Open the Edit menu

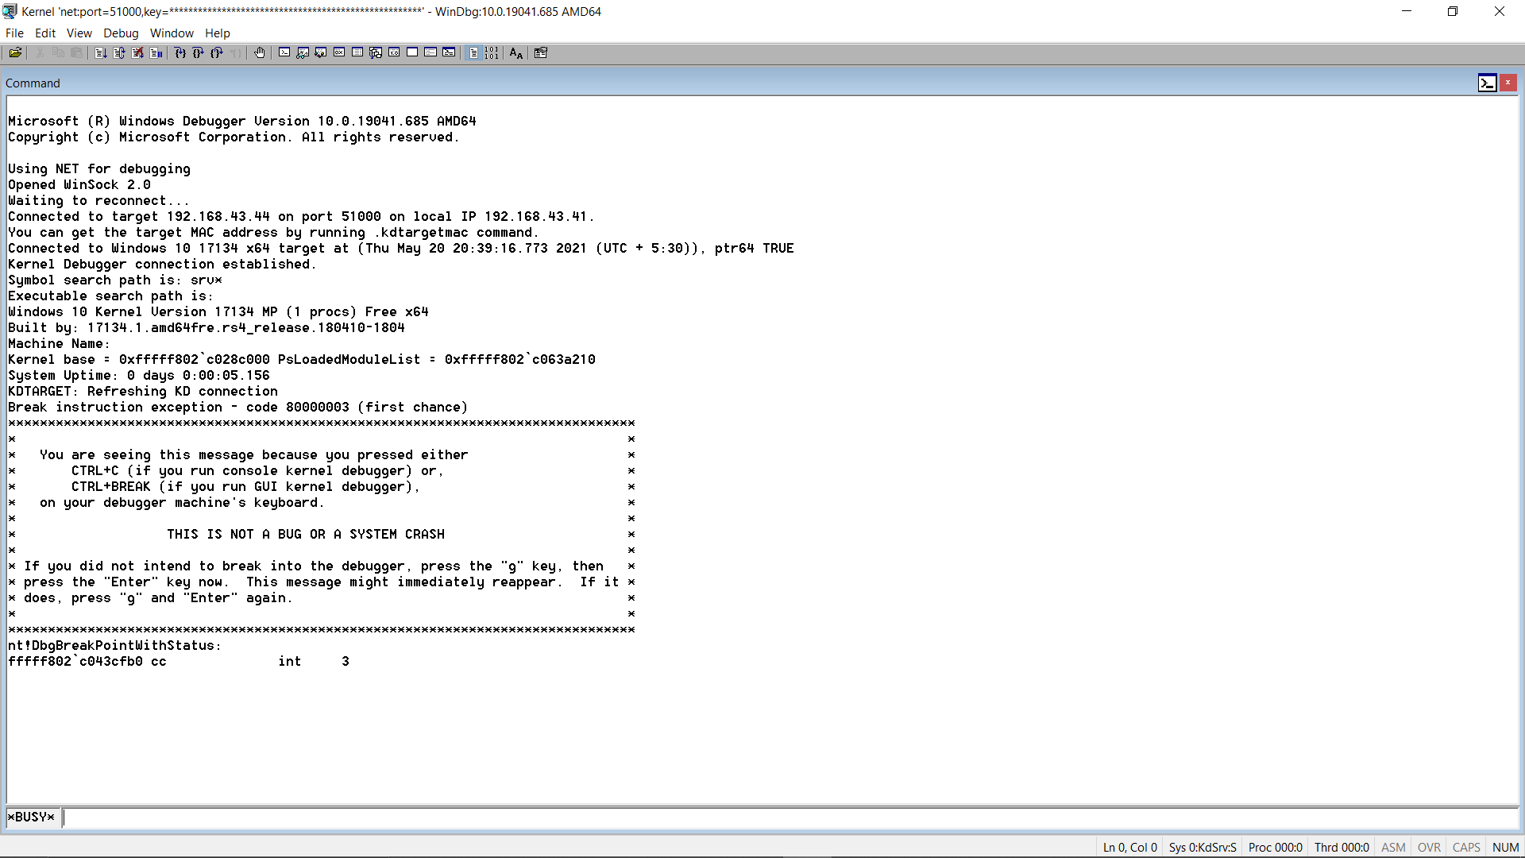pyautogui.click(x=45, y=33)
